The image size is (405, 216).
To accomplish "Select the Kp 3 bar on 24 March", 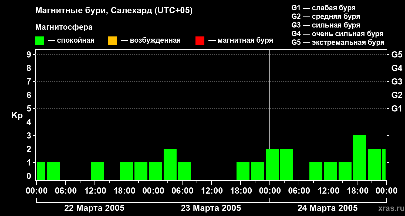I will click(360, 158).
